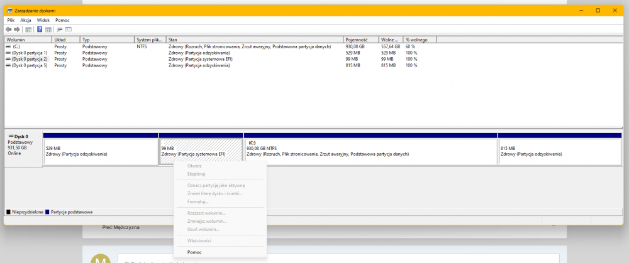The width and height of the screenshot is (629, 263).
Task: Select the 930,08 GB NTFS partition block
Action: pos(370,151)
